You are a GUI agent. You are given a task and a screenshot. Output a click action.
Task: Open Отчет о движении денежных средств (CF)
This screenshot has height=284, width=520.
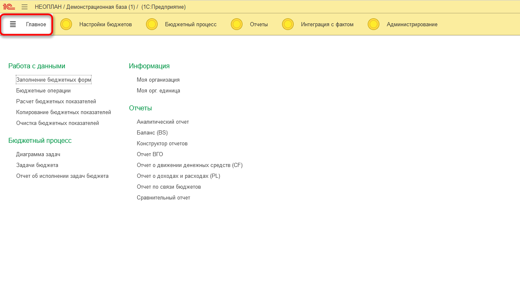click(190, 165)
